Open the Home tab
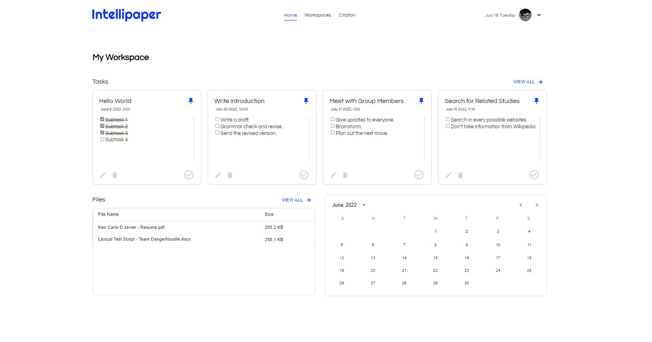The image size is (652, 342). (x=290, y=15)
